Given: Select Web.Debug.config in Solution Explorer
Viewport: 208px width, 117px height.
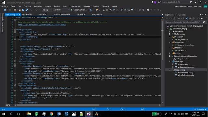Looking at the screenshot, I should point(186,72).
